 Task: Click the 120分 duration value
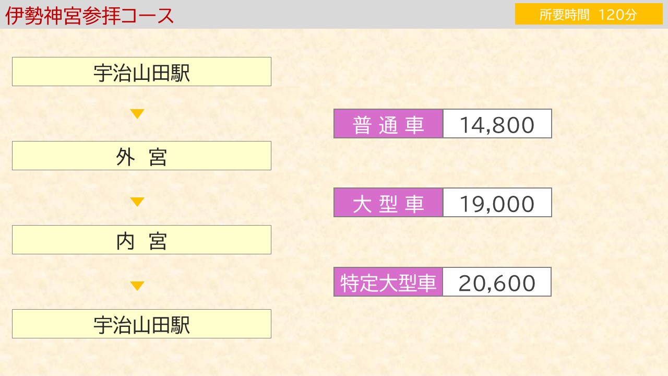[618, 15]
